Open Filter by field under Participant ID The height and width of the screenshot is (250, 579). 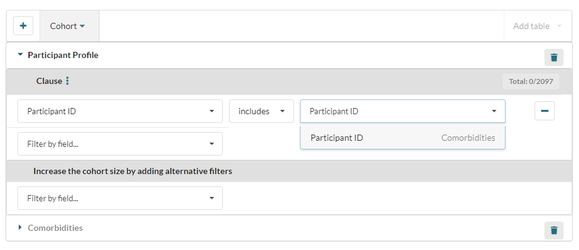pyautogui.click(x=120, y=144)
